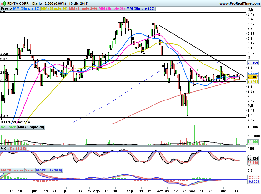The height and width of the screenshot is (194, 261).
Task: Select the MM (Simple 30) label
Action: 112,8
